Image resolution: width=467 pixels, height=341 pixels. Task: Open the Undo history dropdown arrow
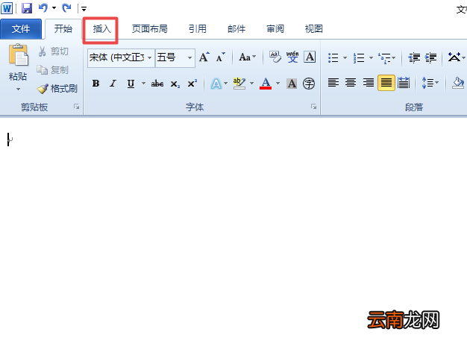54,8
